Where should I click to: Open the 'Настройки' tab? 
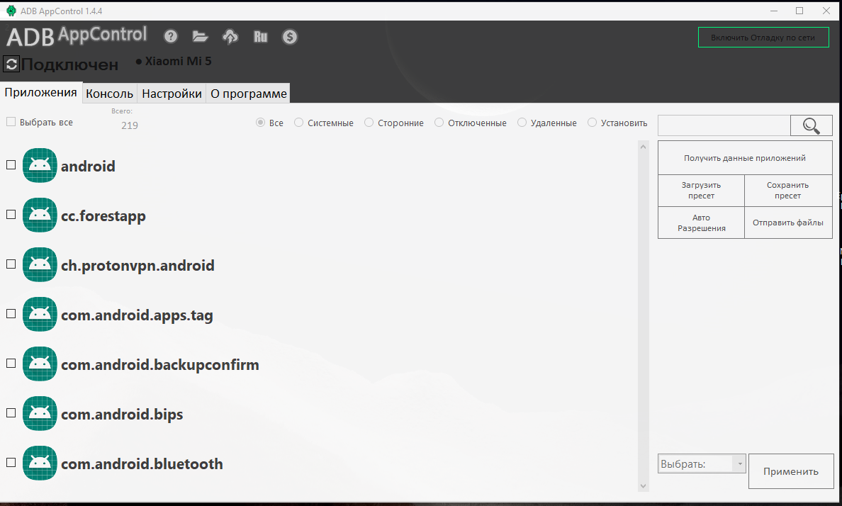172,94
